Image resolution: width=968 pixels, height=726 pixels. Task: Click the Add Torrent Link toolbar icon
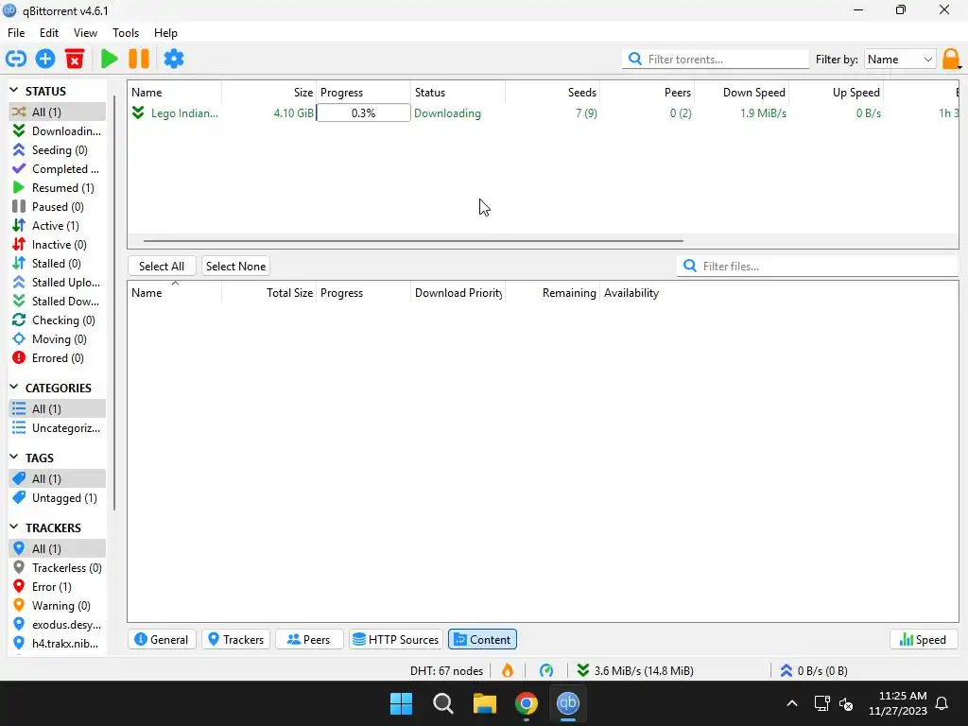pos(16,59)
